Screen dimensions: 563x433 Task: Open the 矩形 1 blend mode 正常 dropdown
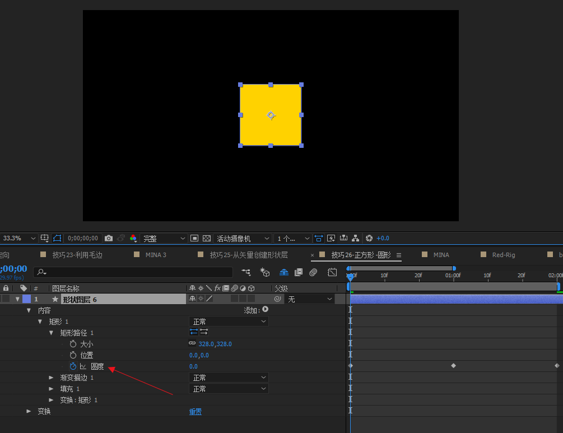(x=229, y=322)
